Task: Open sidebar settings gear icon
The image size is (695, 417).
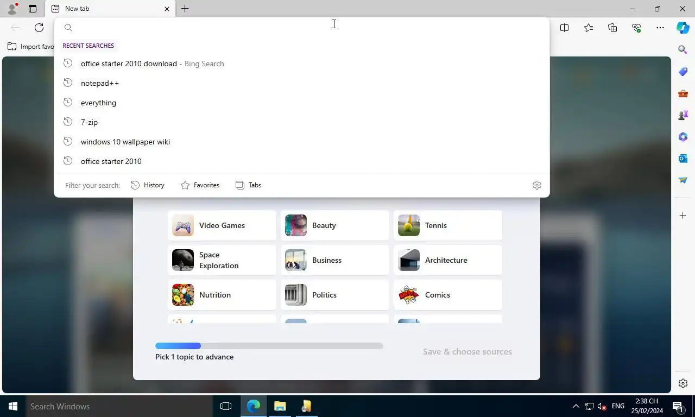Action: (x=683, y=383)
